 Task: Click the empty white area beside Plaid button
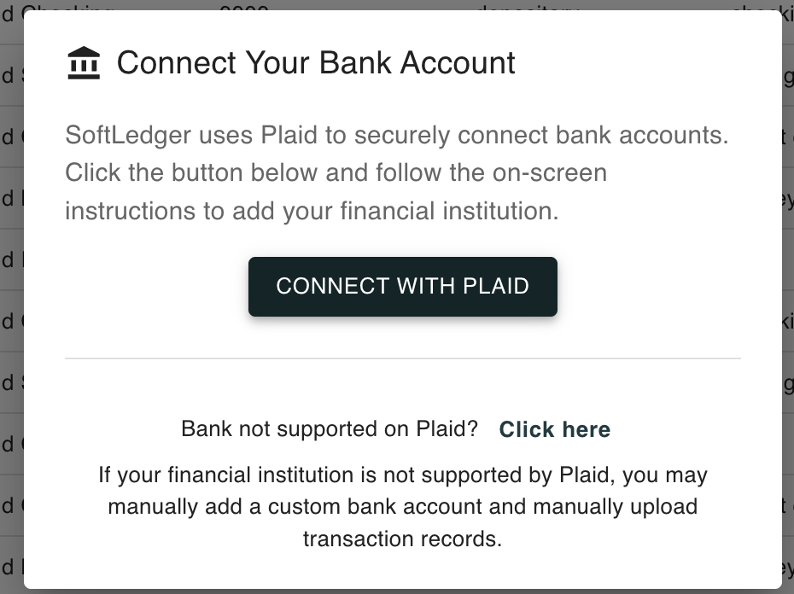pos(648,287)
